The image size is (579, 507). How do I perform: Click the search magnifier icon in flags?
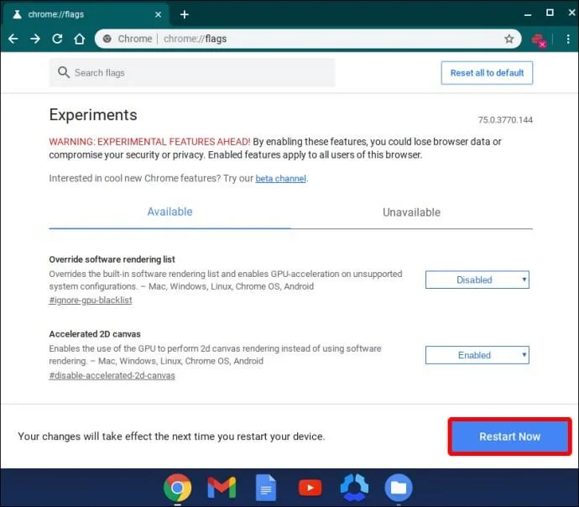click(x=64, y=72)
